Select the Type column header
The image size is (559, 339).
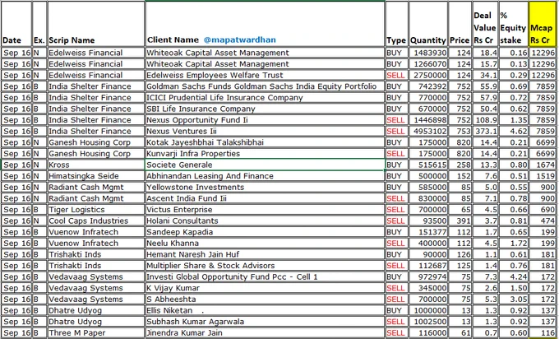(x=396, y=24)
